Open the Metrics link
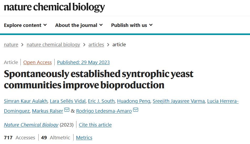Viewport: 250px width, 144px height. coord(84,138)
